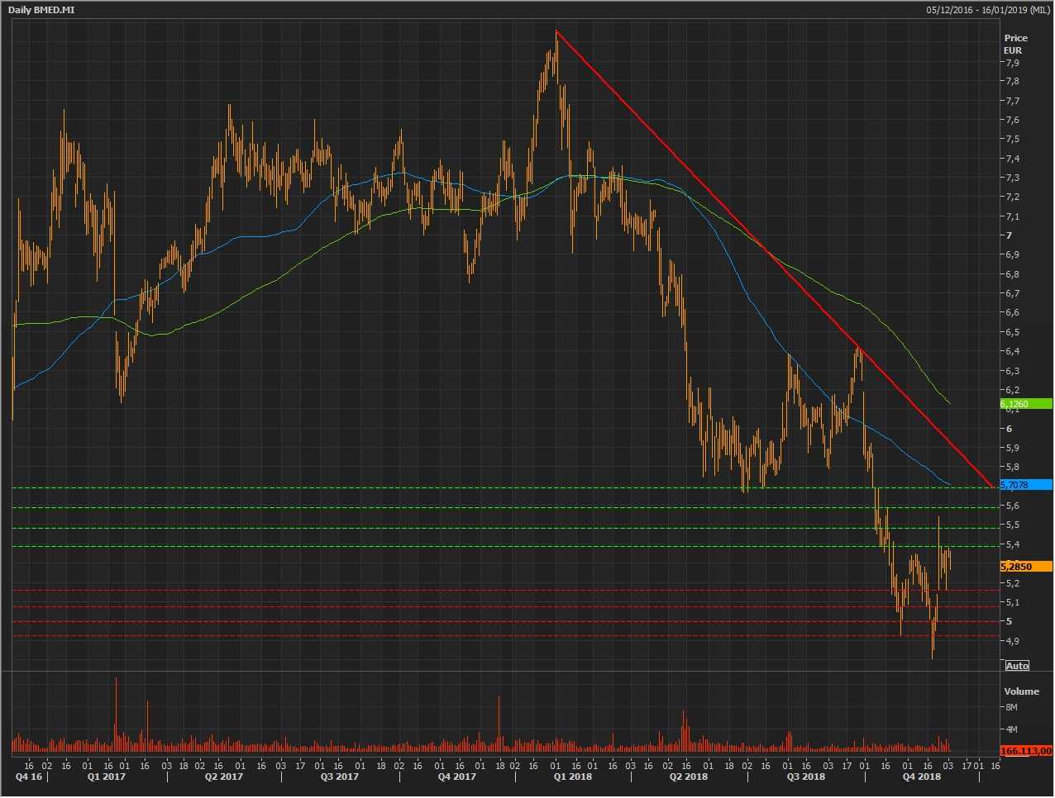Click the Q4 2018 time axis label
The width and height of the screenshot is (1055, 798).
point(921,777)
